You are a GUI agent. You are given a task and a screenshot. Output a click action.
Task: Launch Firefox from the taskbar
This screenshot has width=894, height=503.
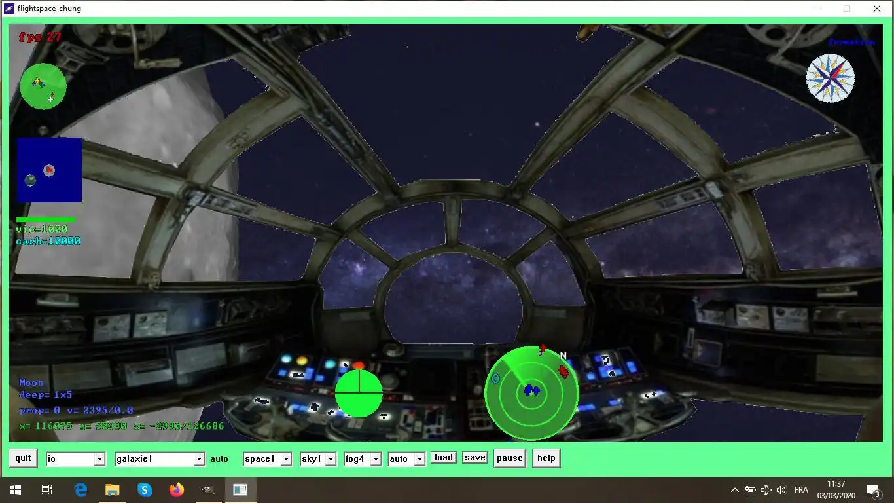pyautogui.click(x=177, y=490)
